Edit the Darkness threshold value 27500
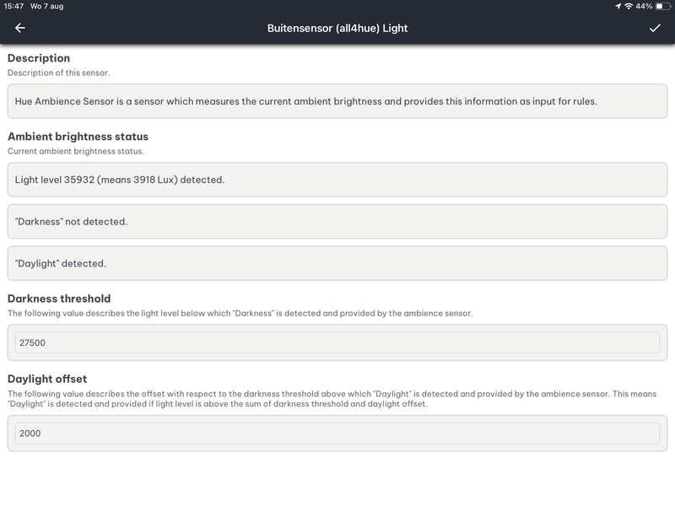The height and width of the screenshot is (506, 675). coord(337,342)
